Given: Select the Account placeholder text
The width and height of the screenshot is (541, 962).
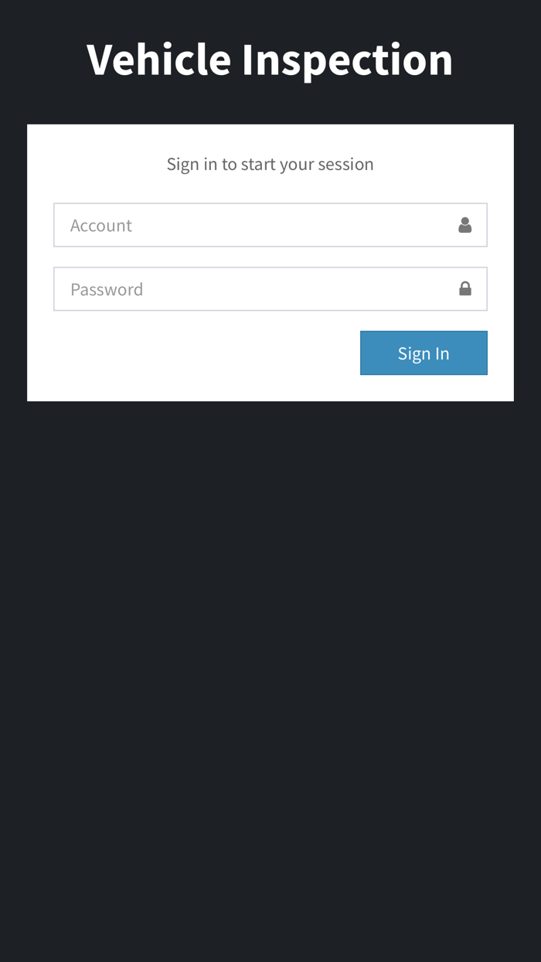Looking at the screenshot, I should point(101,226).
